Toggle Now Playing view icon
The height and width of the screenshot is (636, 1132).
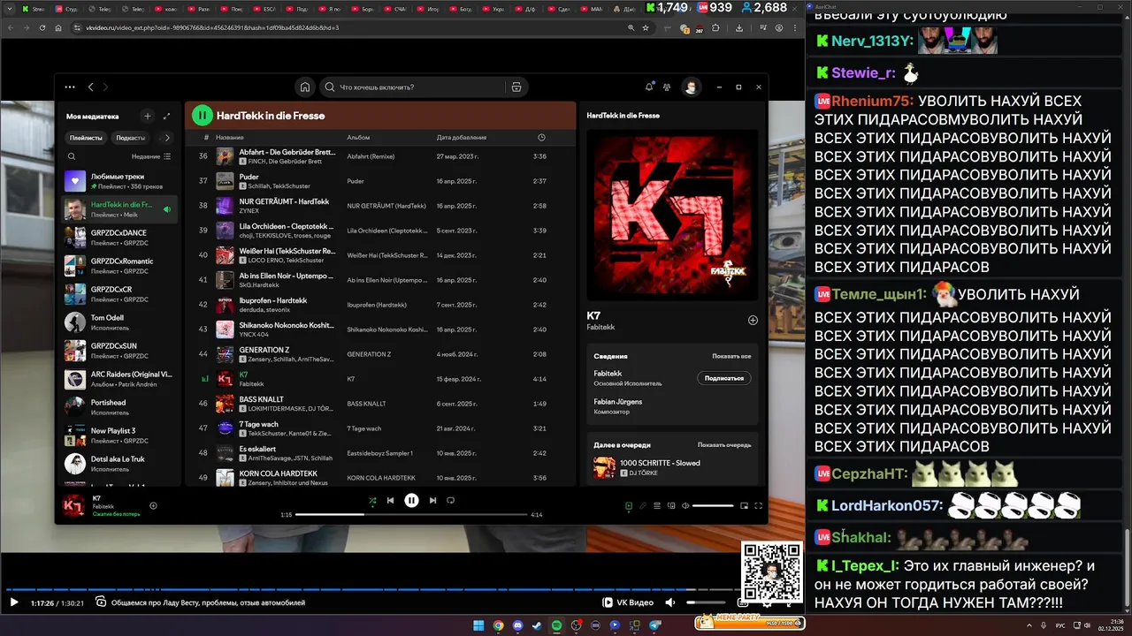pos(629,506)
